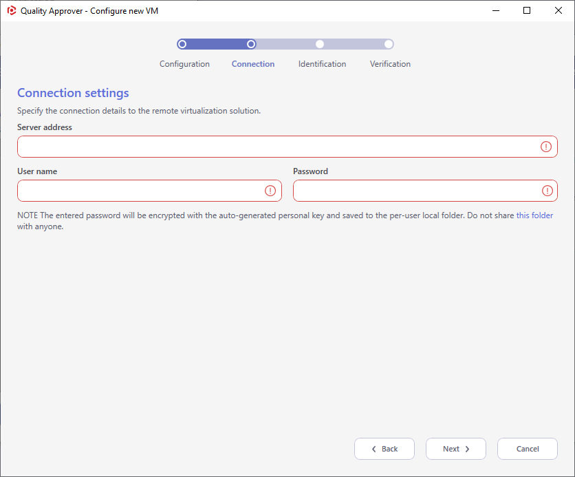Click the Server address error warning icon
The width and height of the screenshot is (575, 477).
(546, 147)
